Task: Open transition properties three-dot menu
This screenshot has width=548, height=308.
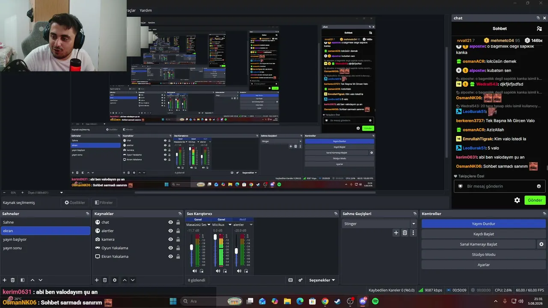Action: [x=413, y=233]
